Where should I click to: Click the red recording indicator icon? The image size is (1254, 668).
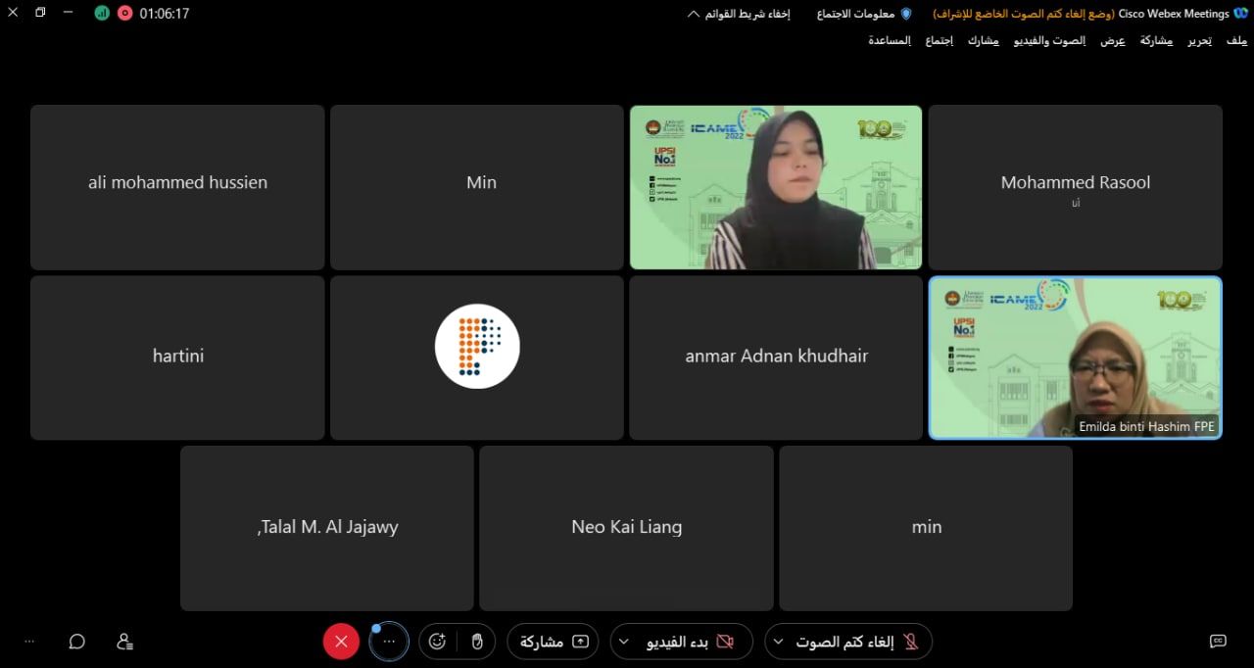124,14
